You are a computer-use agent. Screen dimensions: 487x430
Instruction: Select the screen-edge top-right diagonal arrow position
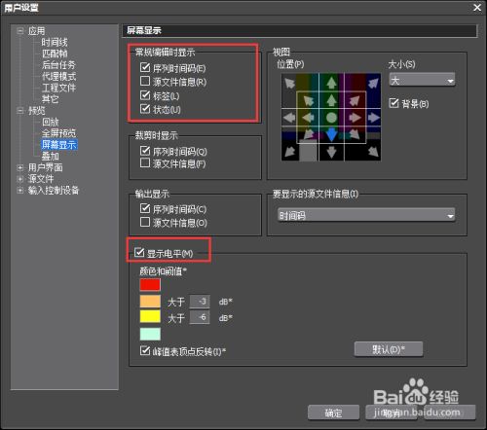[373, 83]
